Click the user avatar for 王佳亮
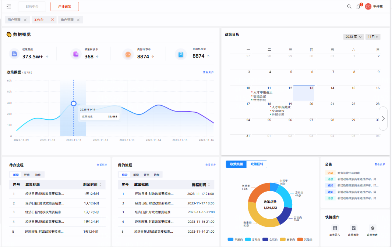Image resolution: width=392 pixels, height=247 pixels. click(x=368, y=7)
